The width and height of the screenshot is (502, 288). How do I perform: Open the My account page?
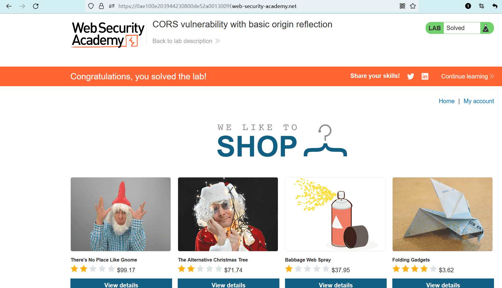pos(479,101)
